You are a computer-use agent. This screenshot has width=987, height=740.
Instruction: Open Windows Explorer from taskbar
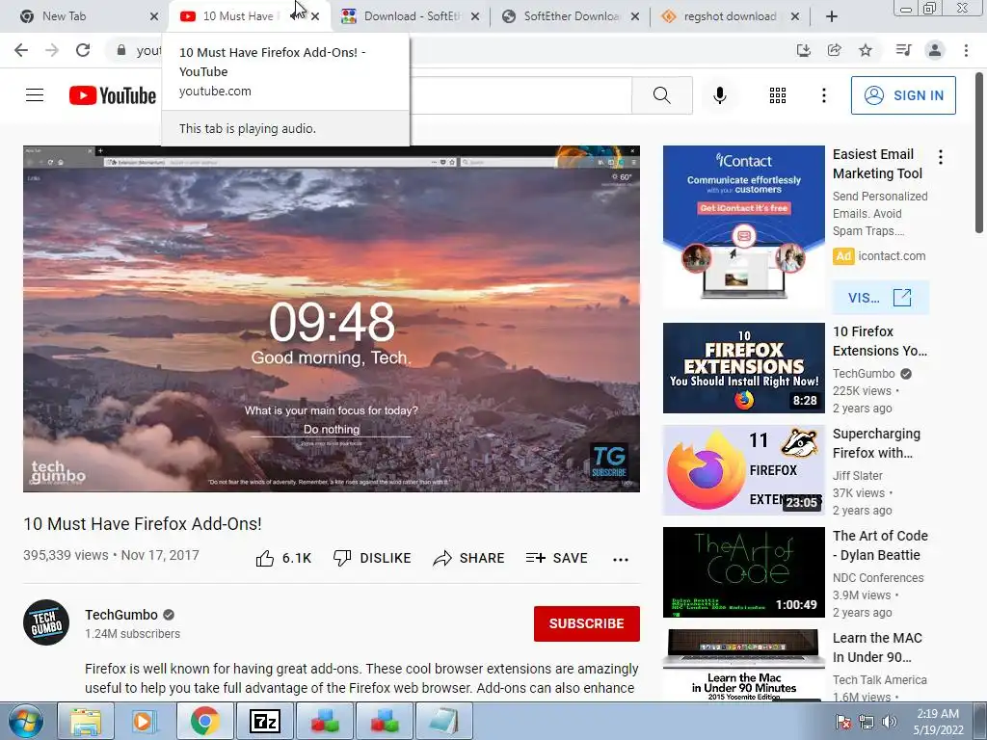86,721
